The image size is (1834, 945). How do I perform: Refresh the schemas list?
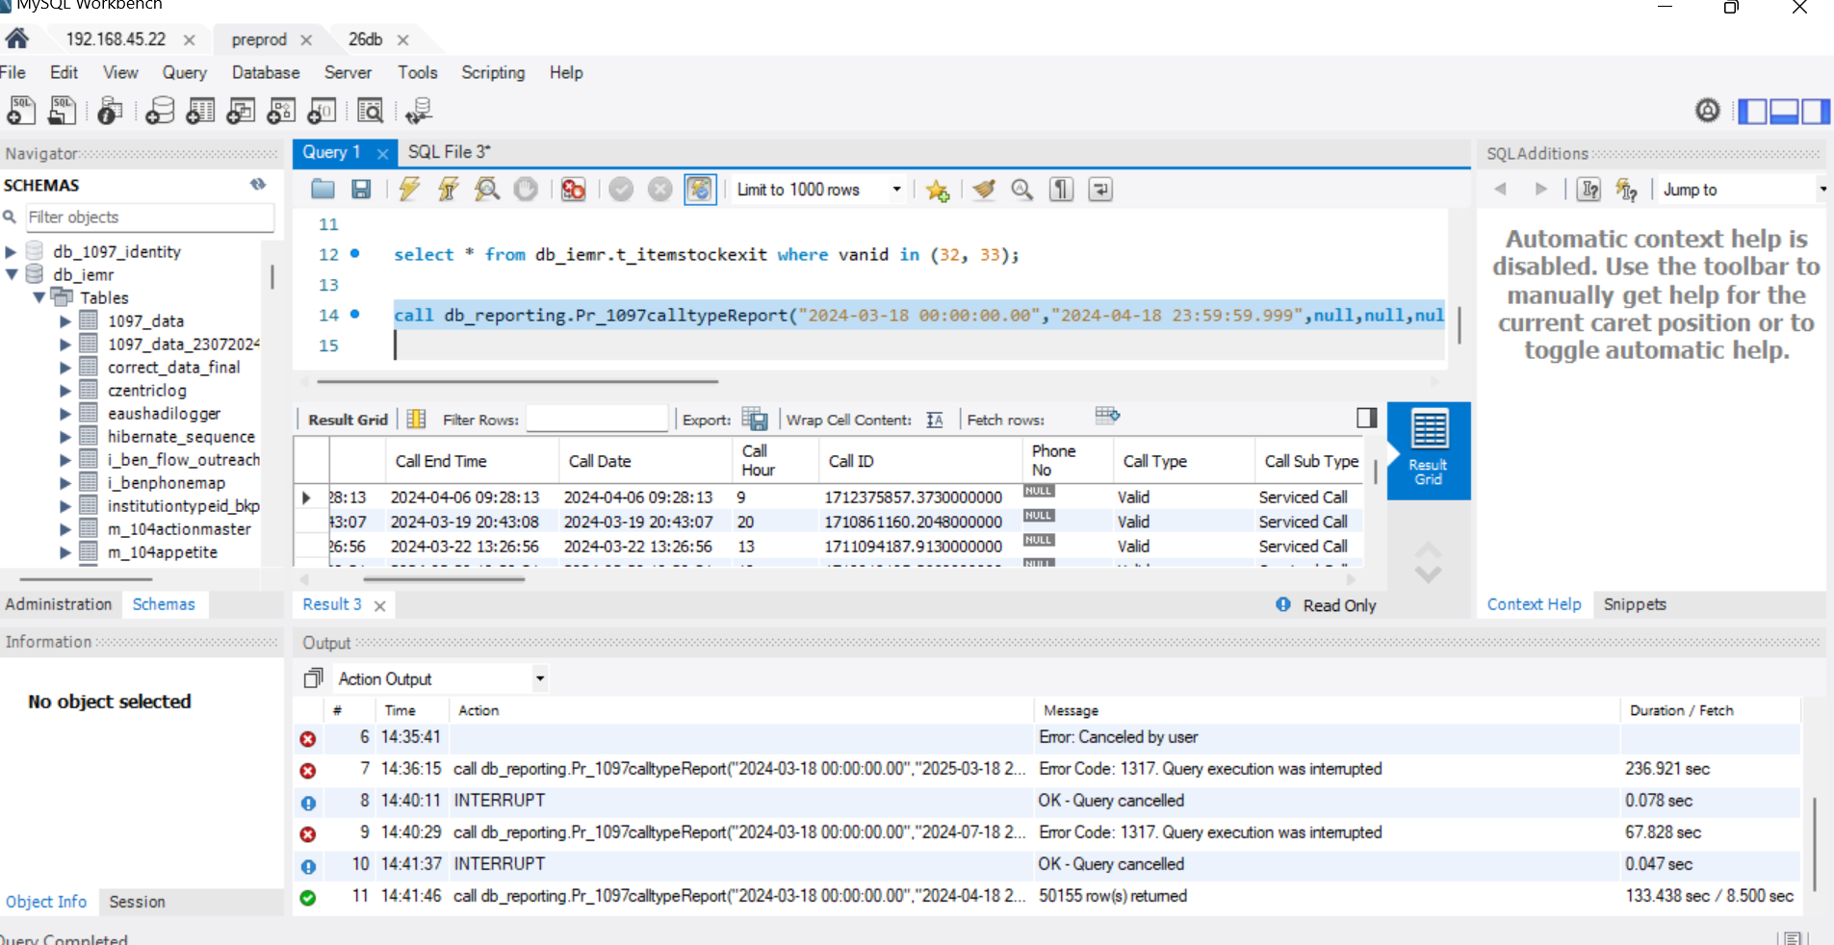click(x=257, y=184)
